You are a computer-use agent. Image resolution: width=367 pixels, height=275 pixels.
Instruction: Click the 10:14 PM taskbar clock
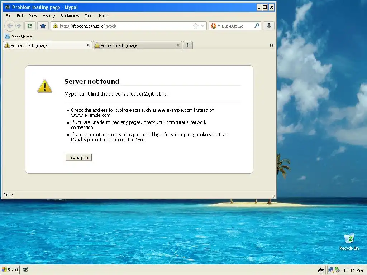pyautogui.click(x=353, y=270)
